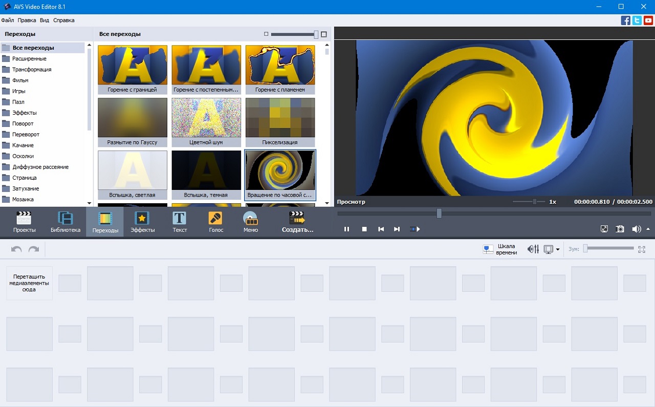Select the Трансформация transitions folder
This screenshot has height=407, width=655.
pos(32,70)
